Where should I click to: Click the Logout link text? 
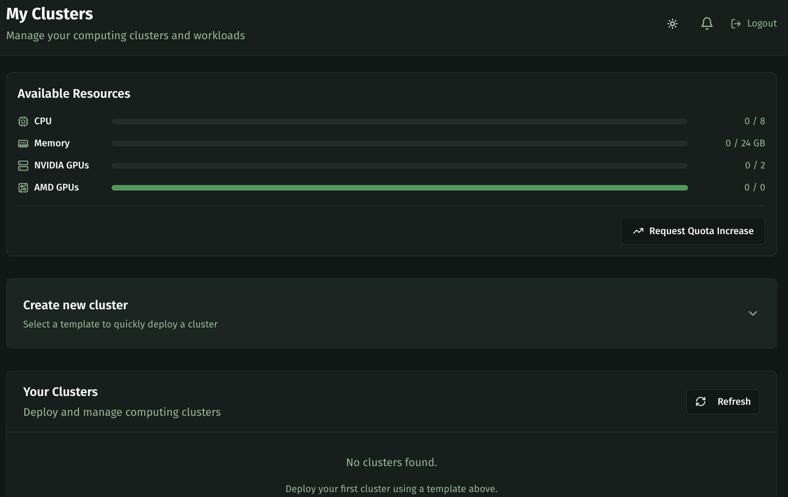pos(761,24)
